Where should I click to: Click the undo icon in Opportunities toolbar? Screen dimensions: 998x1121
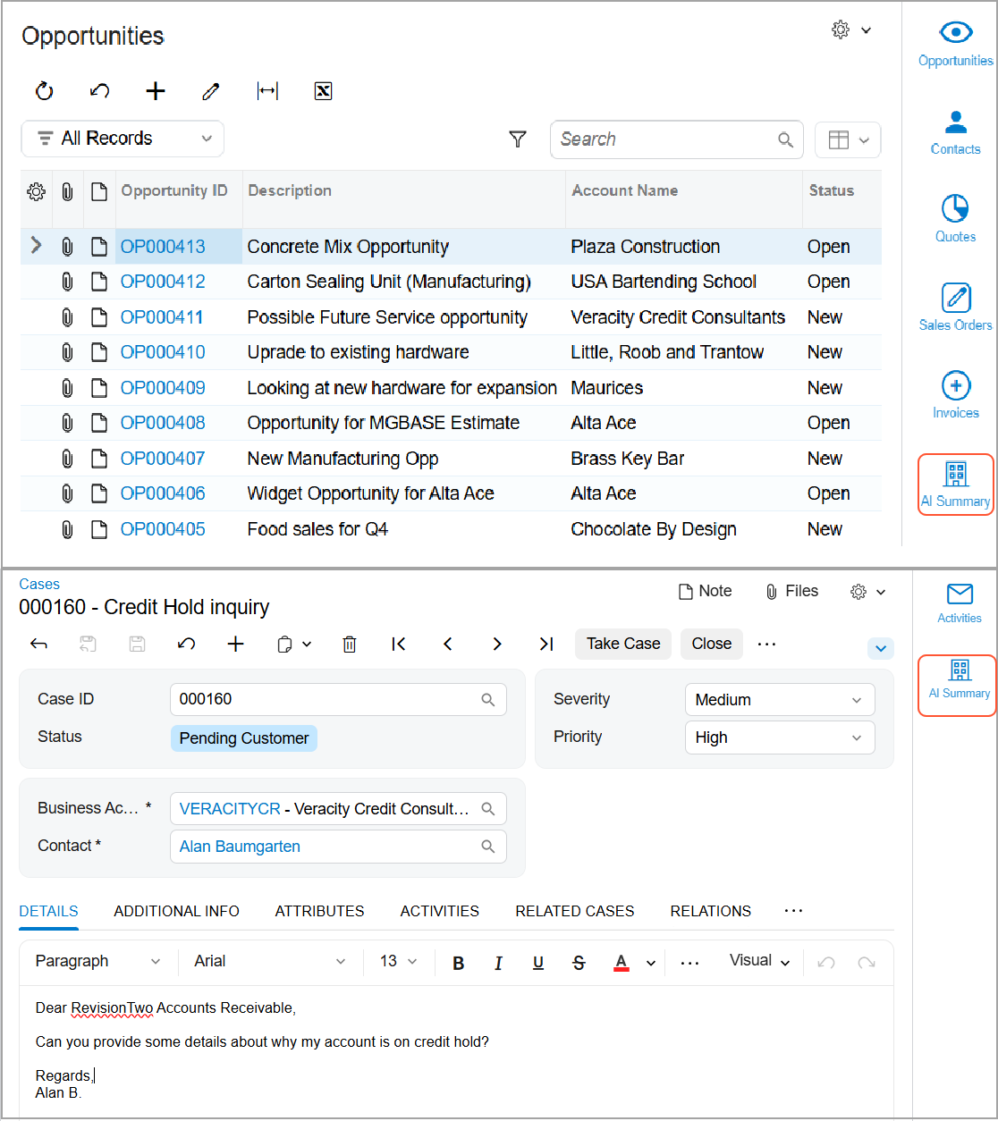100,90
